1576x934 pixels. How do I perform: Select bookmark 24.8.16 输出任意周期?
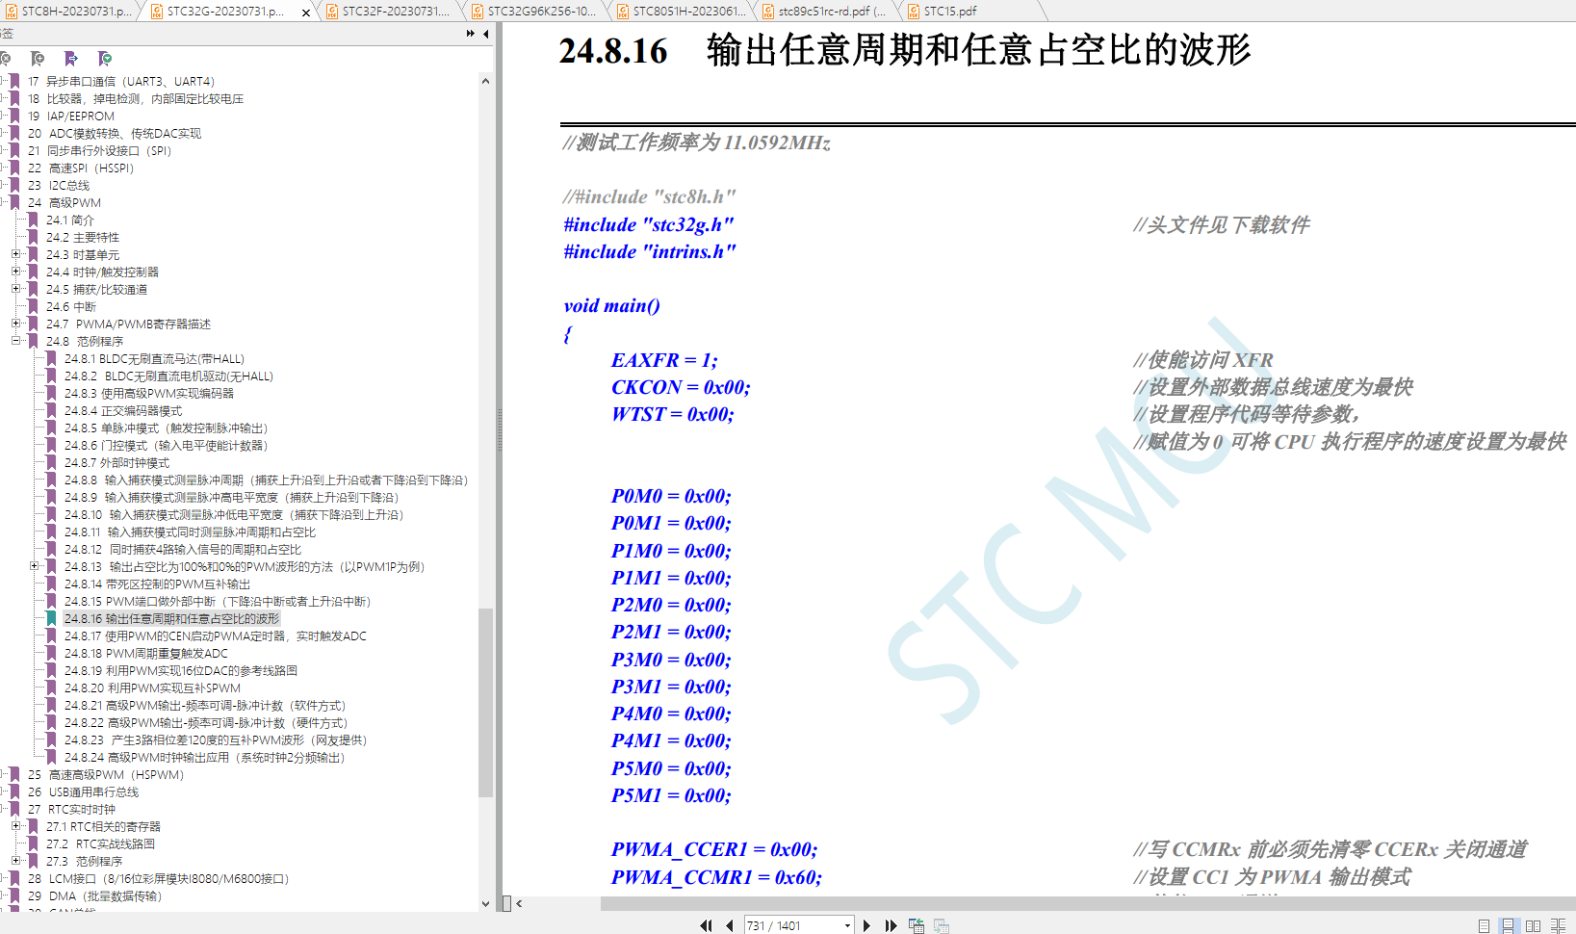click(171, 619)
